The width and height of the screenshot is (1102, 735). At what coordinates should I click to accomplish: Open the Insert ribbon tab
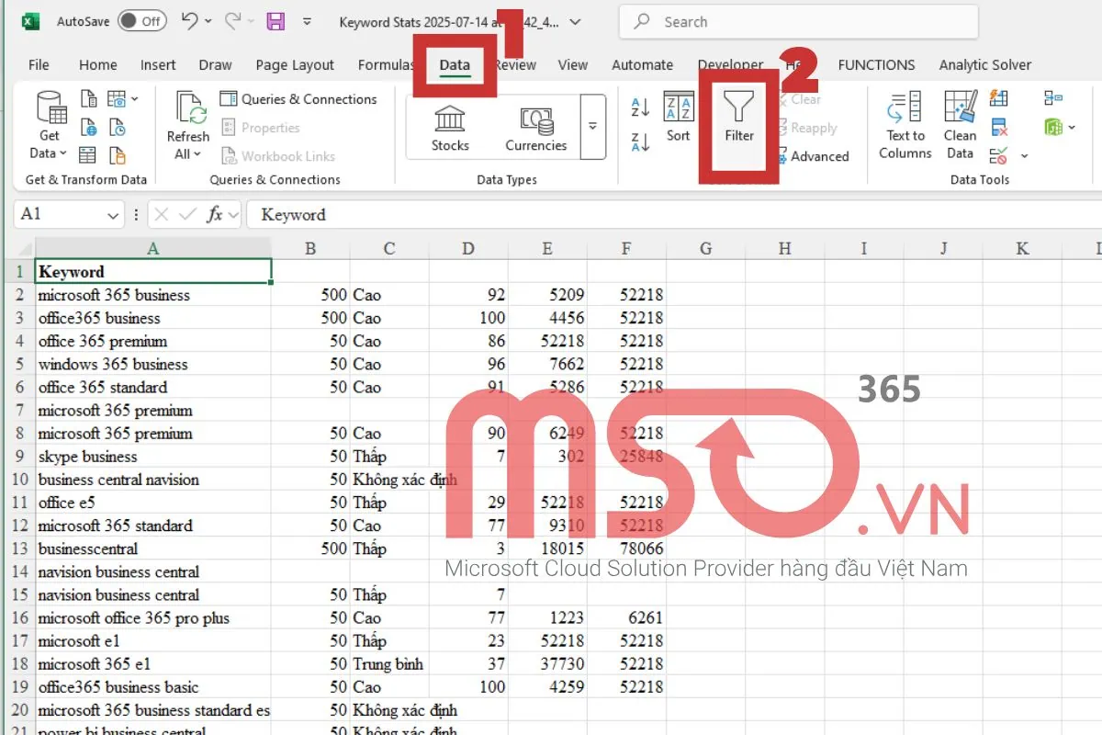click(x=158, y=65)
